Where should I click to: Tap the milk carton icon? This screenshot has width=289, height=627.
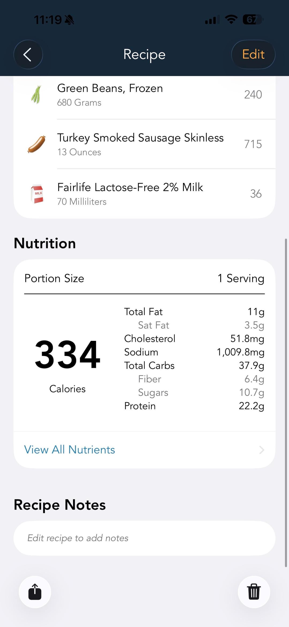tap(37, 194)
